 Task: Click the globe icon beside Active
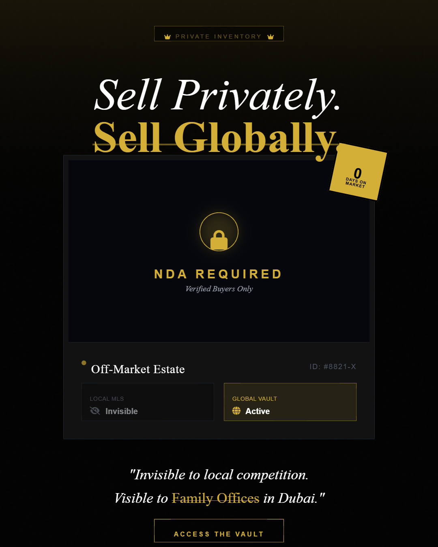coord(236,411)
